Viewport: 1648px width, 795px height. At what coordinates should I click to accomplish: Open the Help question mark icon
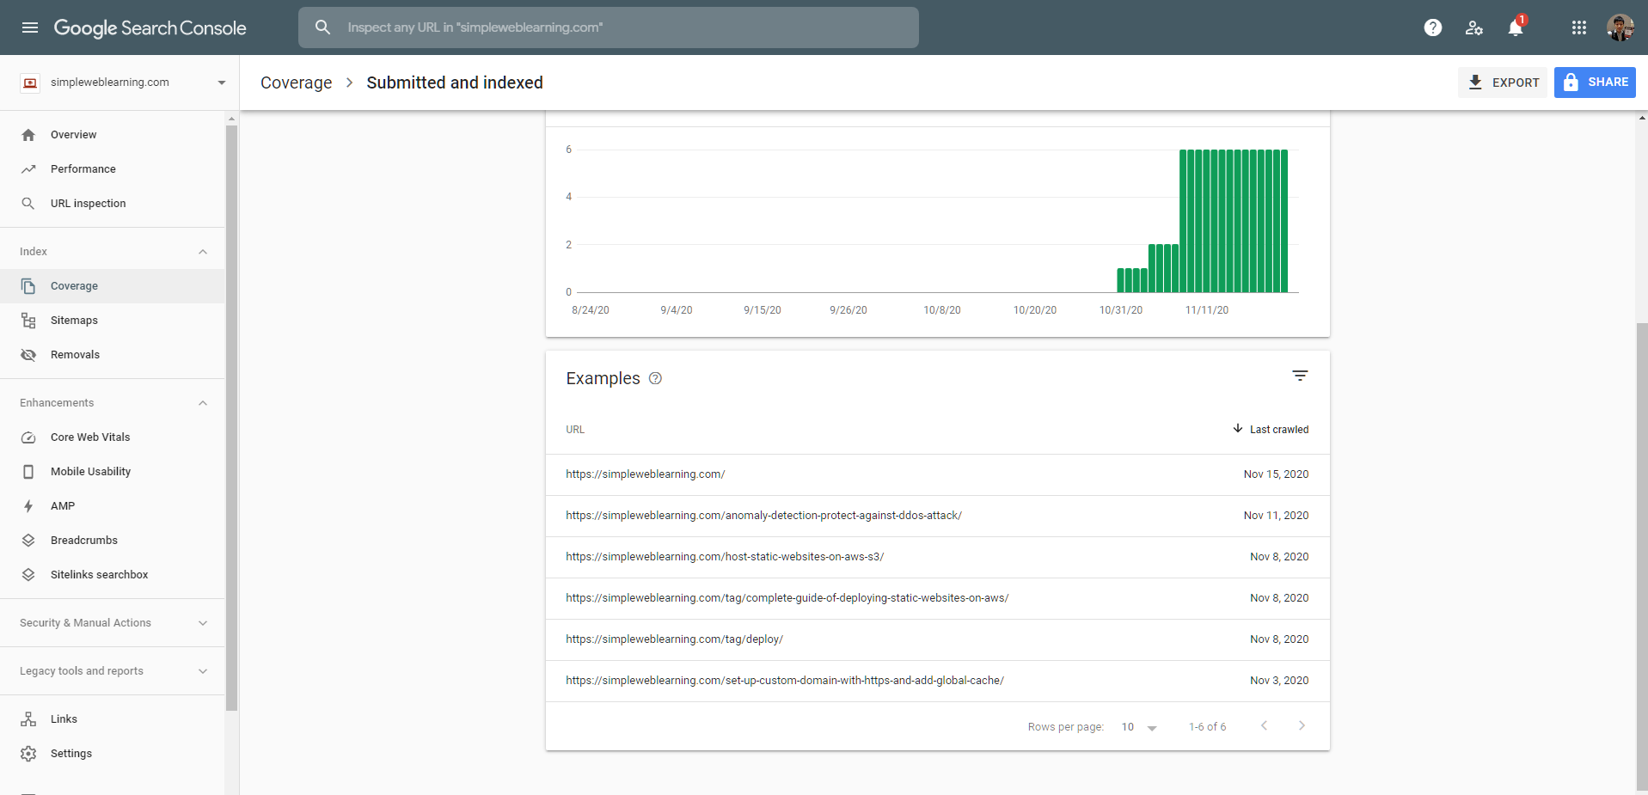[1433, 28]
